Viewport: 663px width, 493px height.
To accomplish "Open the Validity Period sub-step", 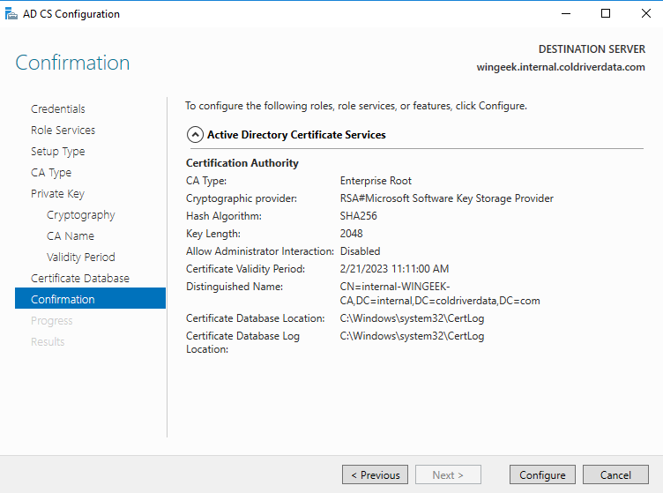I will pyautogui.click(x=81, y=257).
